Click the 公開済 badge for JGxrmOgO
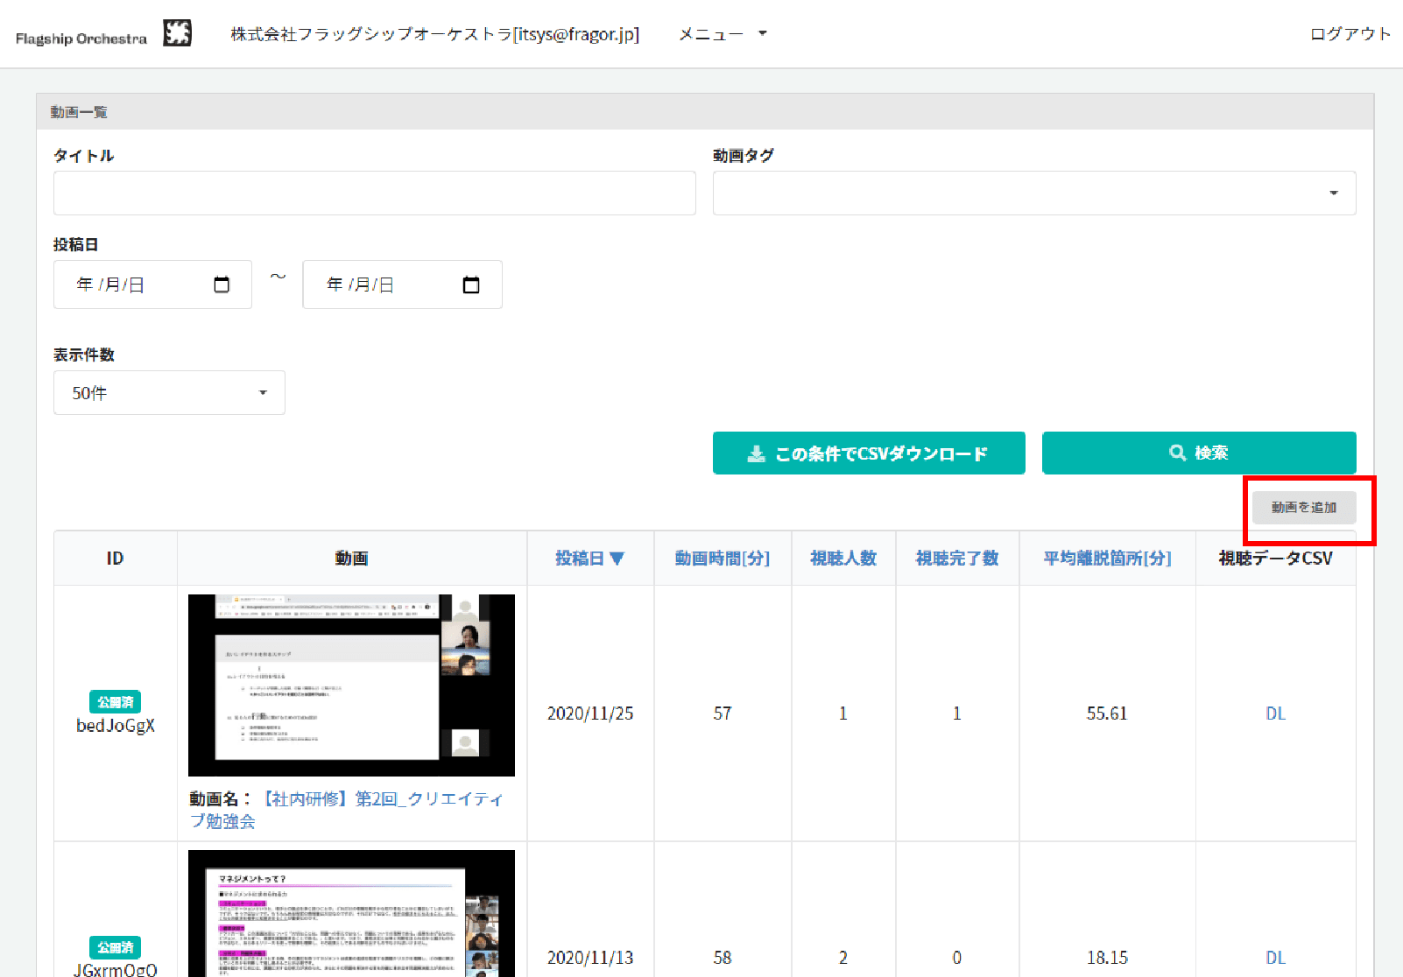1403x977 pixels. (115, 947)
